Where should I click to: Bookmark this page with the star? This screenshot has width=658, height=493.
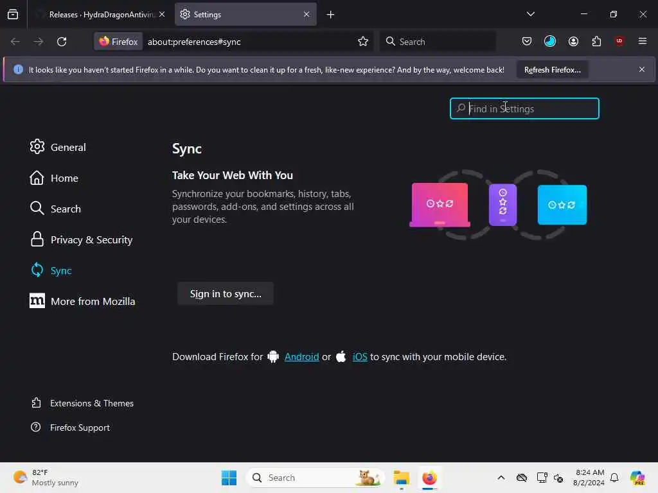point(363,41)
